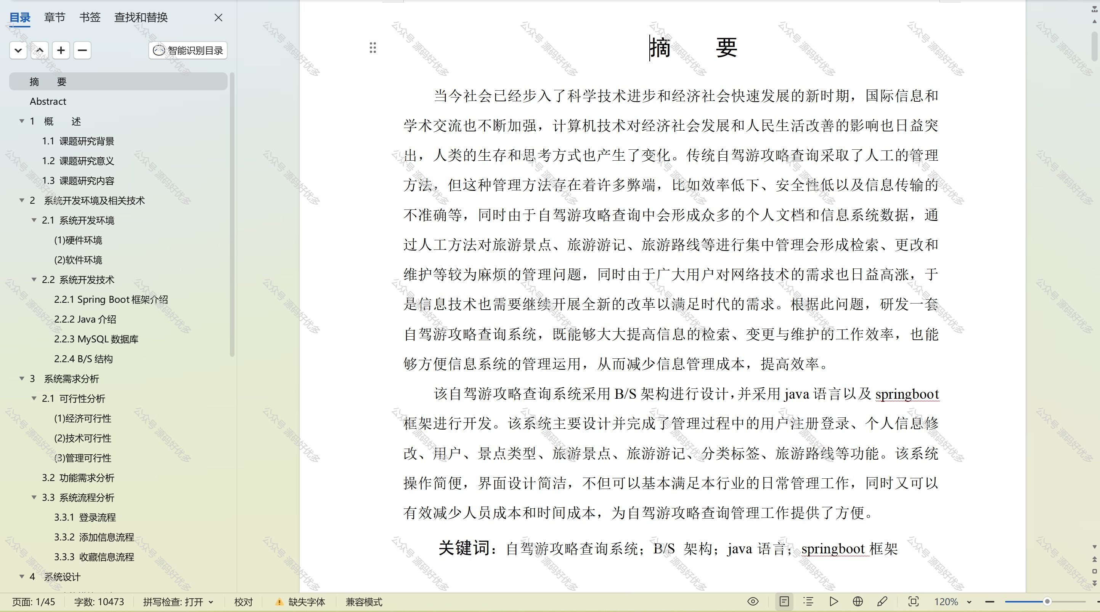The width and height of the screenshot is (1100, 612).
Task: Collapse the 2.2 系统开发技术 node
Action: pos(34,280)
